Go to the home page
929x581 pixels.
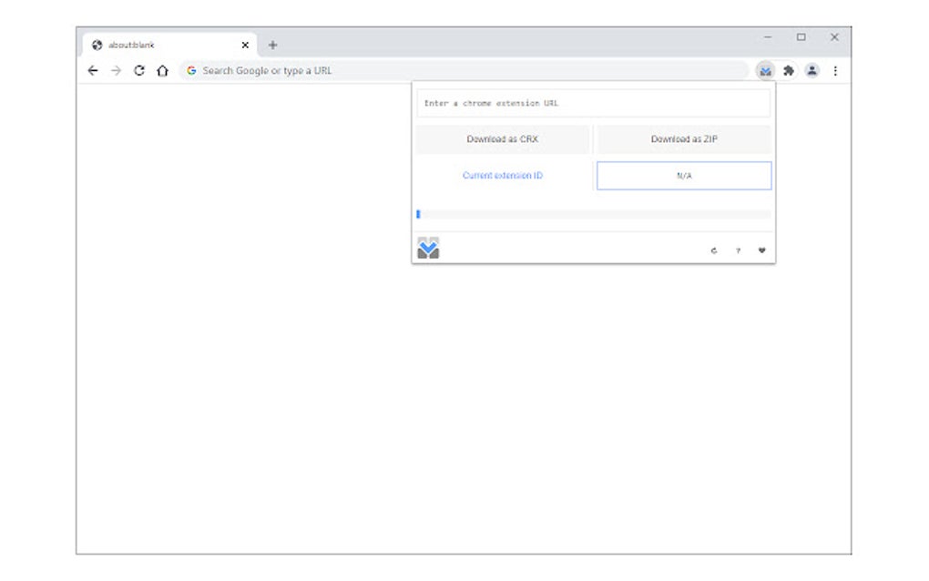pyautogui.click(x=162, y=70)
